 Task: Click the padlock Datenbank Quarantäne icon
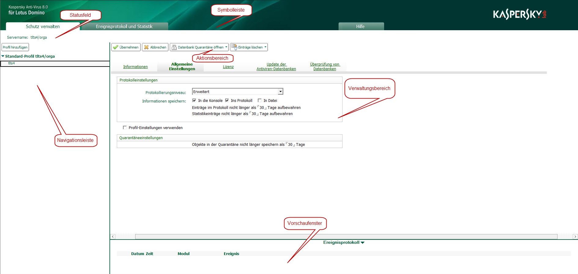pyautogui.click(x=174, y=47)
